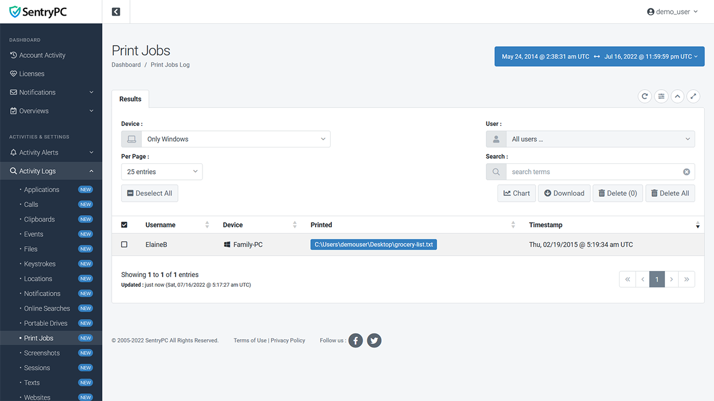
Task: Open the Device dropdown showing Only Windows
Action: 236,139
